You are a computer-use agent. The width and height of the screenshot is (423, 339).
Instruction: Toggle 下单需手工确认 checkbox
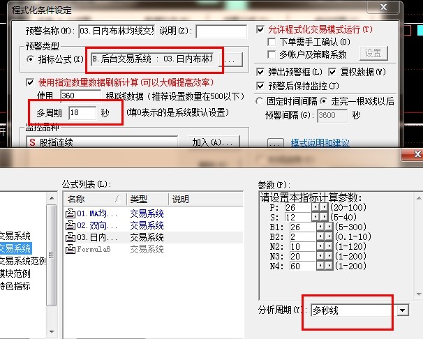(x=272, y=42)
